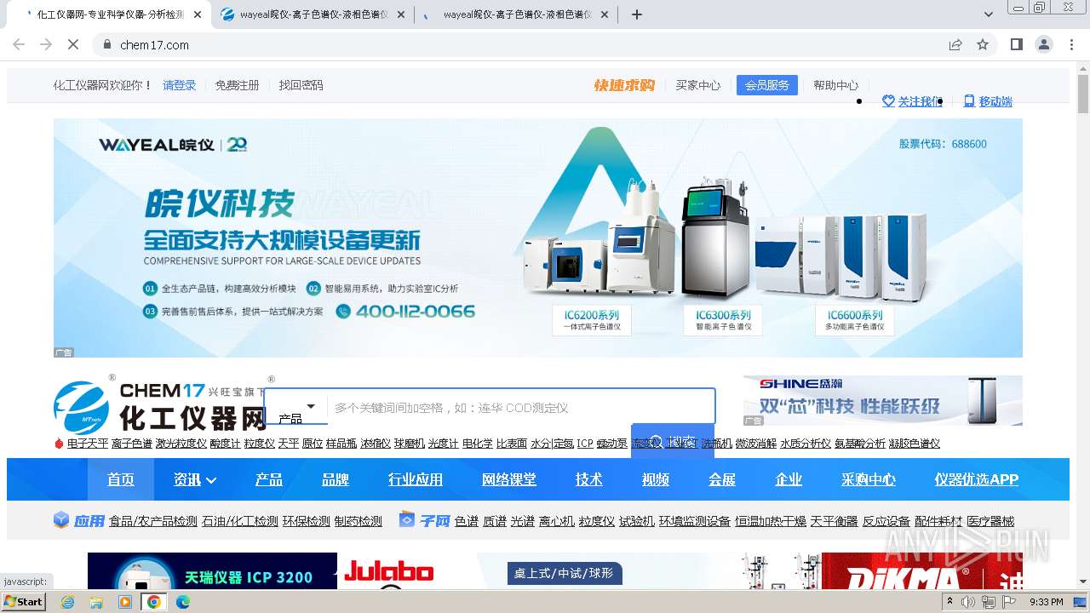
Task: Open Chrome profile avatar menu
Action: click(1043, 44)
